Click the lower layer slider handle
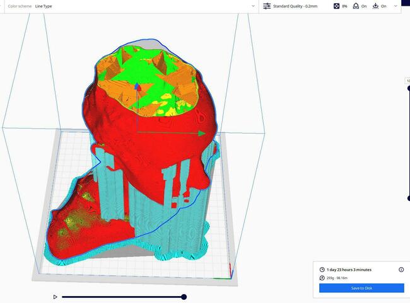The image size is (410, 303). [x=408, y=198]
